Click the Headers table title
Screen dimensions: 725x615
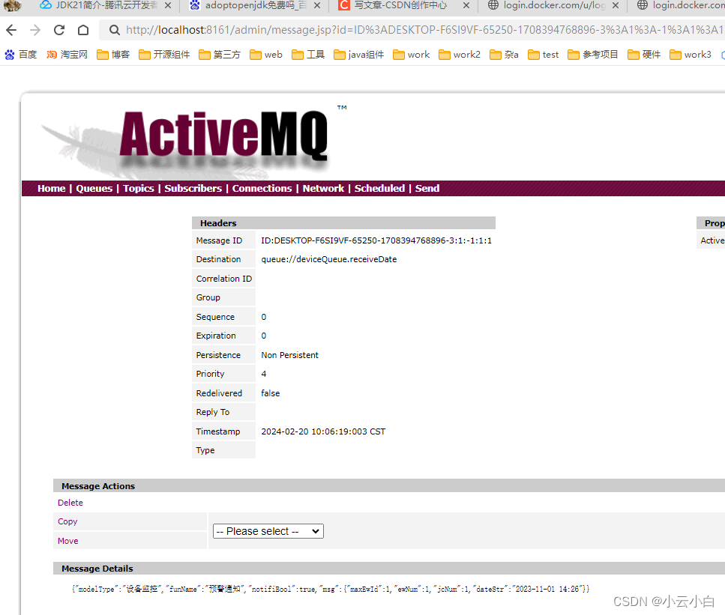pyautogui.click(x=218, y=223)
